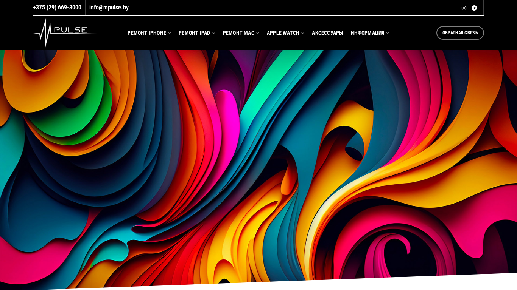The image size is (517, 290).
Task: Expand the chevron beside Ремонт Mac
Action: pyautogui.click(x=258, y=33)
